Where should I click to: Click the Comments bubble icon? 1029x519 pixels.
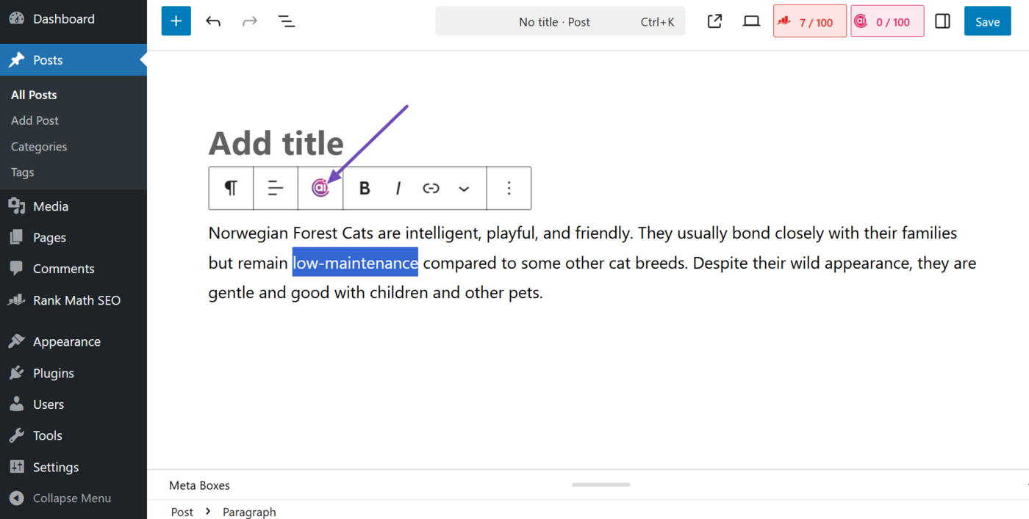point(17,269)
